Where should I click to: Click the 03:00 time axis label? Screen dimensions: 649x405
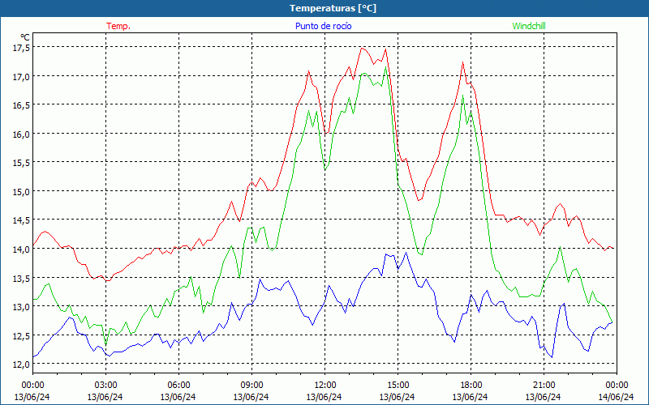[105, 386]
